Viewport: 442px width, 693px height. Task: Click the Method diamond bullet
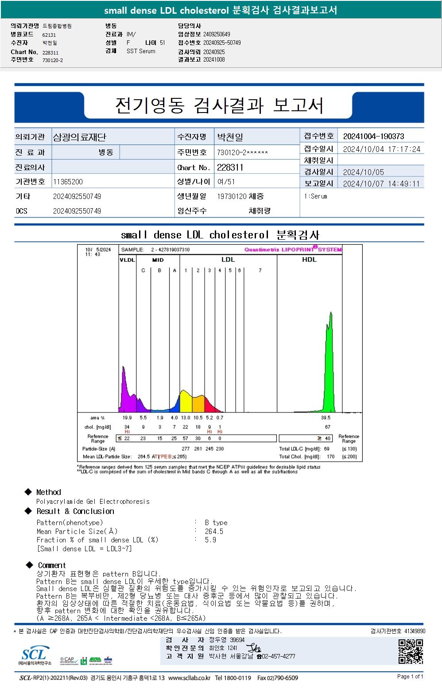(28, 492)
